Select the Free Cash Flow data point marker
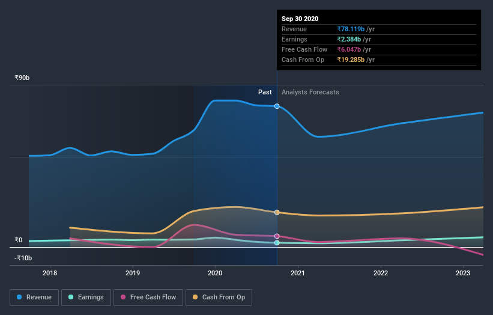Image resolution: width=493 pixels, height=315 pixels. coord(277,236)
